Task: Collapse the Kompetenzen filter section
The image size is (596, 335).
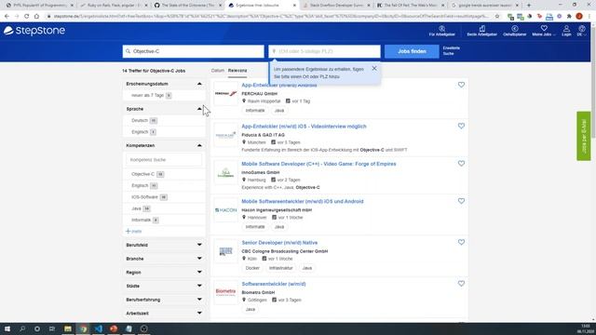Action: tap(199, 145)
